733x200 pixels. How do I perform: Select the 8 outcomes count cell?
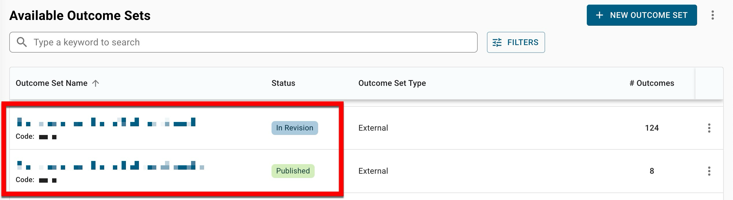[x=652, y=171]
